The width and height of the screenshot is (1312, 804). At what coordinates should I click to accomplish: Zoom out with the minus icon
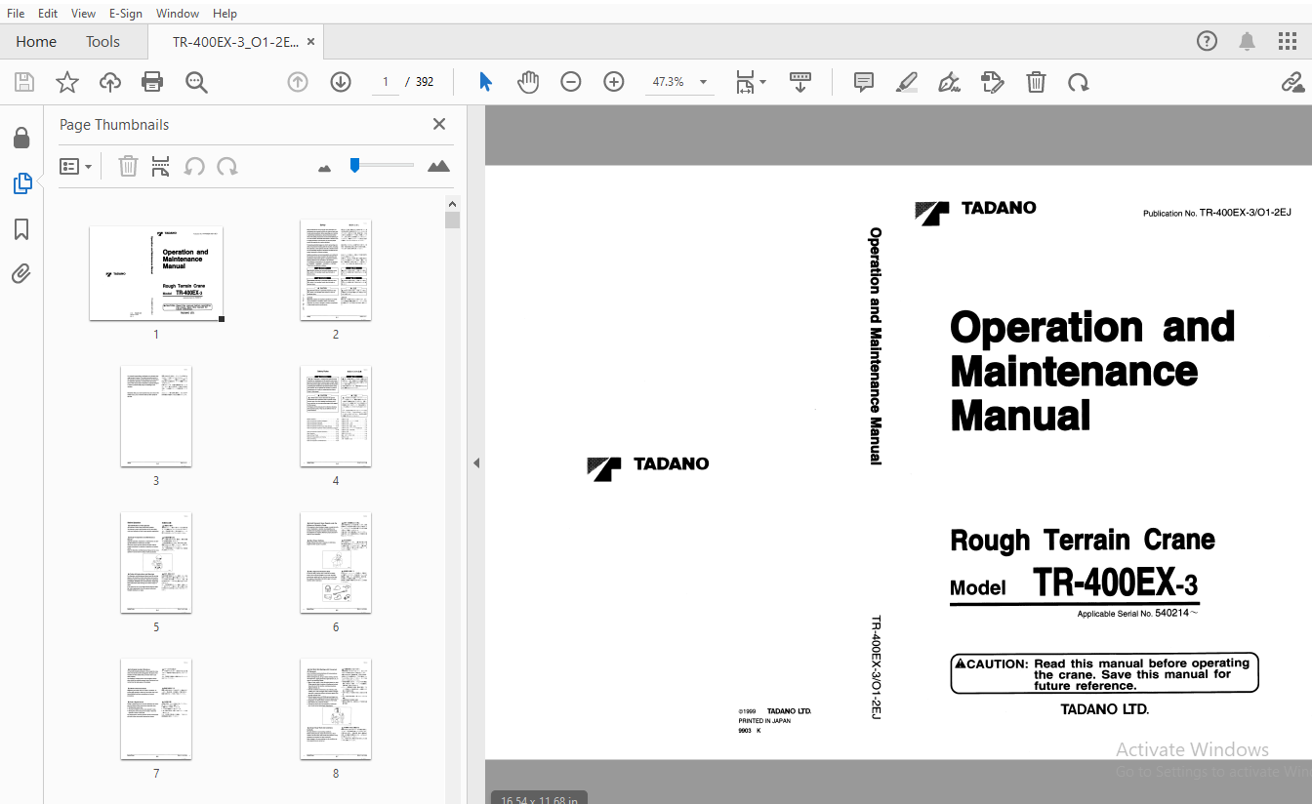[x=571, y=82]
